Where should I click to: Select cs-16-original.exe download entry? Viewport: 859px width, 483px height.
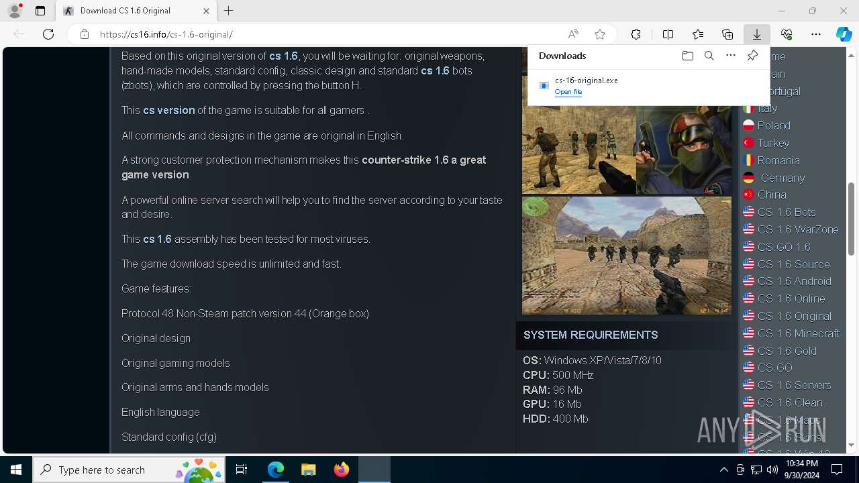[x=648, y=86]
